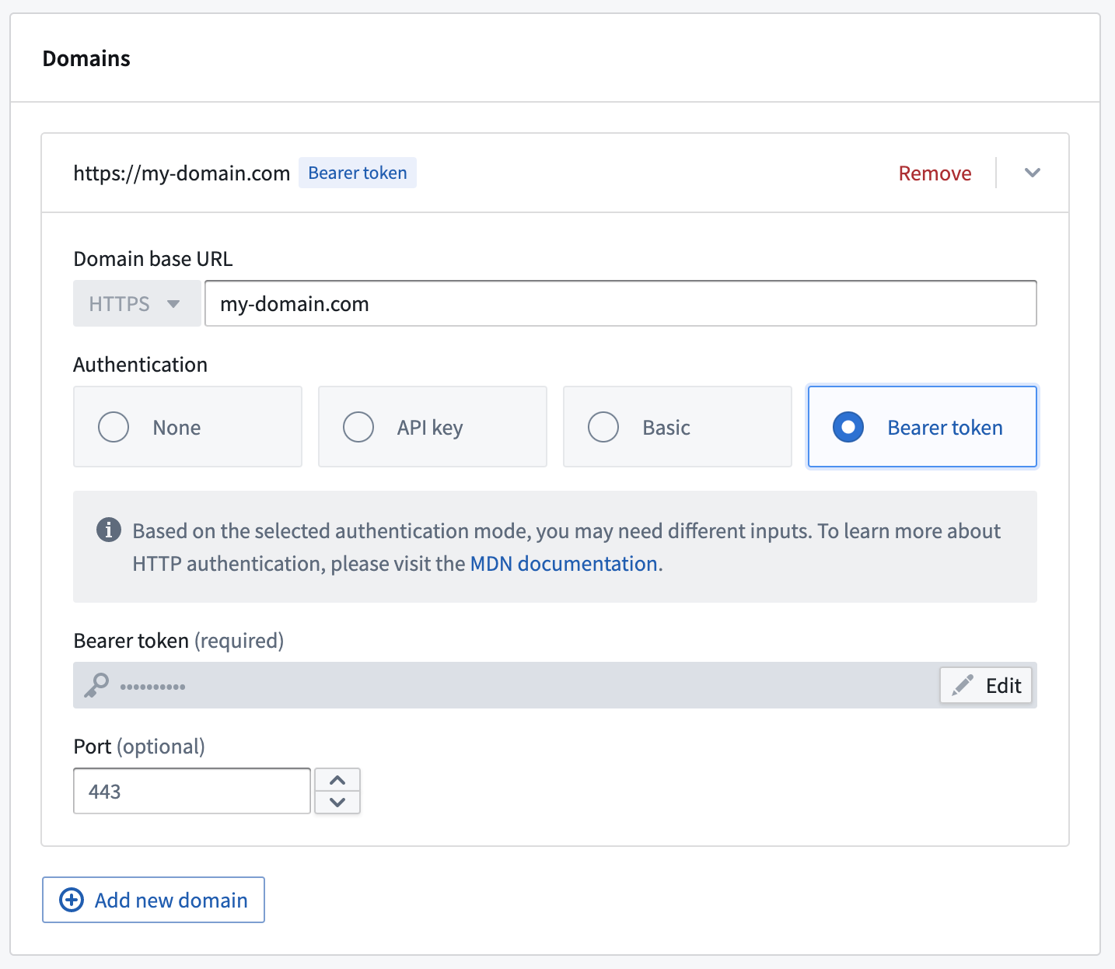Click Add new domain button
This screenshot has width=1115, height=969.
pyautogui.click(x=153, y=900)
